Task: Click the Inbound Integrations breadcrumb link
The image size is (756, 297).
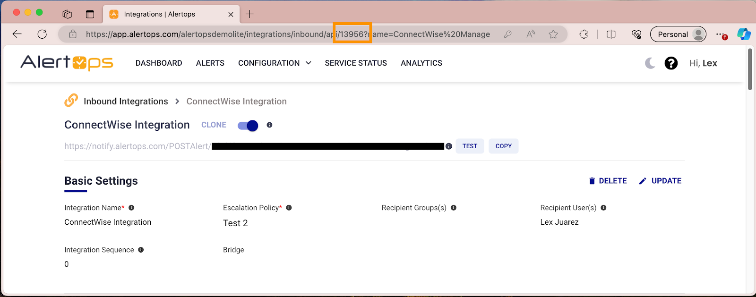Action: (x=126, y=102)
